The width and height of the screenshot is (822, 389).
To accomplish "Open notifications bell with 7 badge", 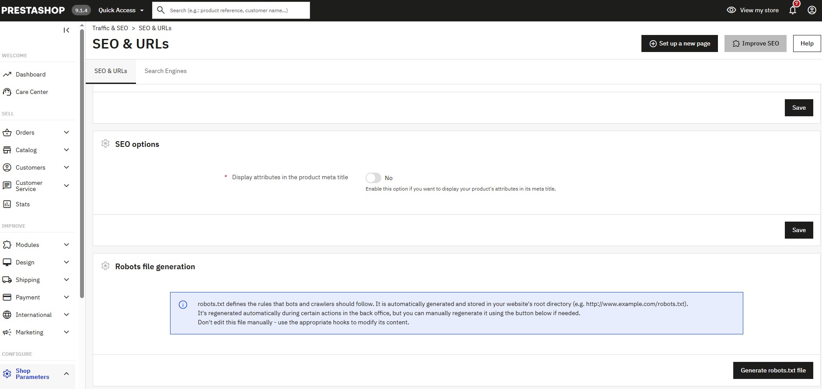I will click(x=793, y=10).
